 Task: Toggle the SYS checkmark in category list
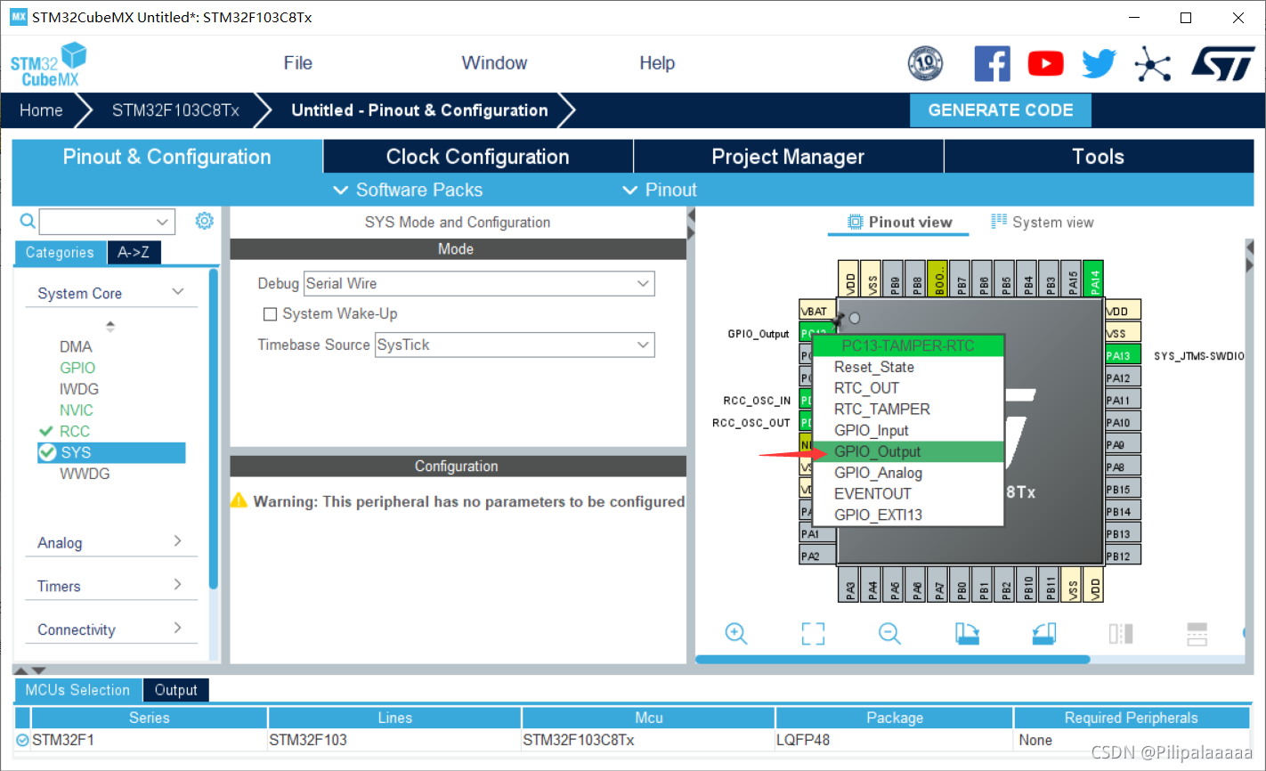(x=47, y=452)
